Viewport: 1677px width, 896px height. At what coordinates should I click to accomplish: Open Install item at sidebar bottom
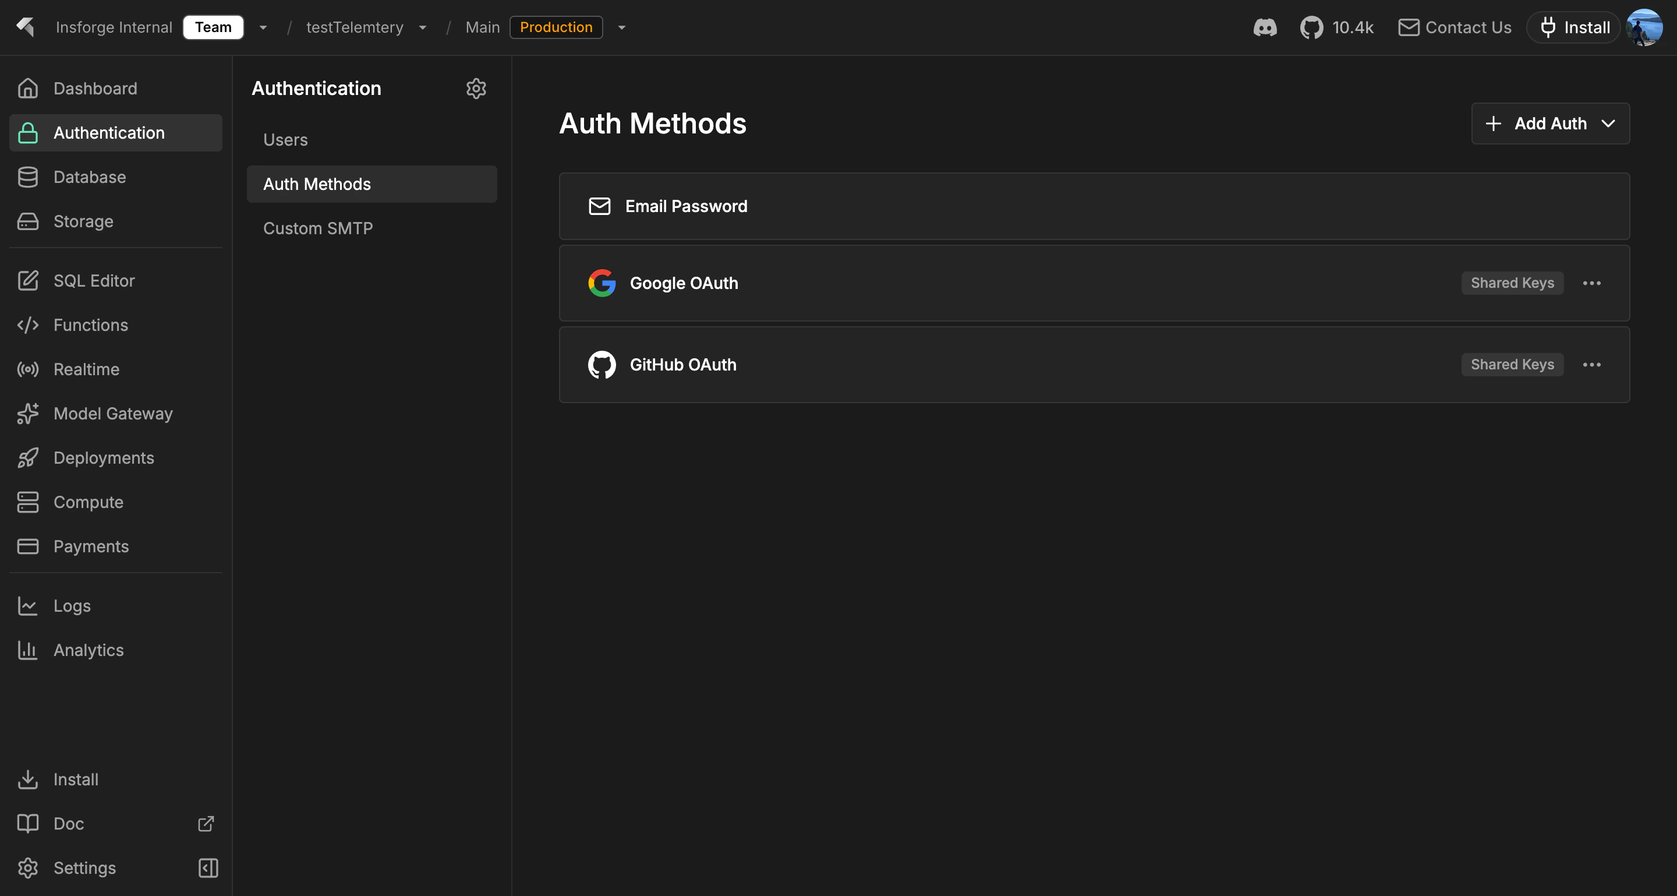116,779
